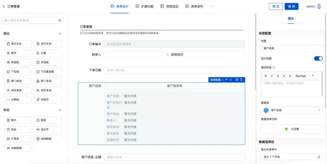Viewport: 327px width, 164px height.
Task: Select the 属性 properties tab
Action: coord(291,18)
